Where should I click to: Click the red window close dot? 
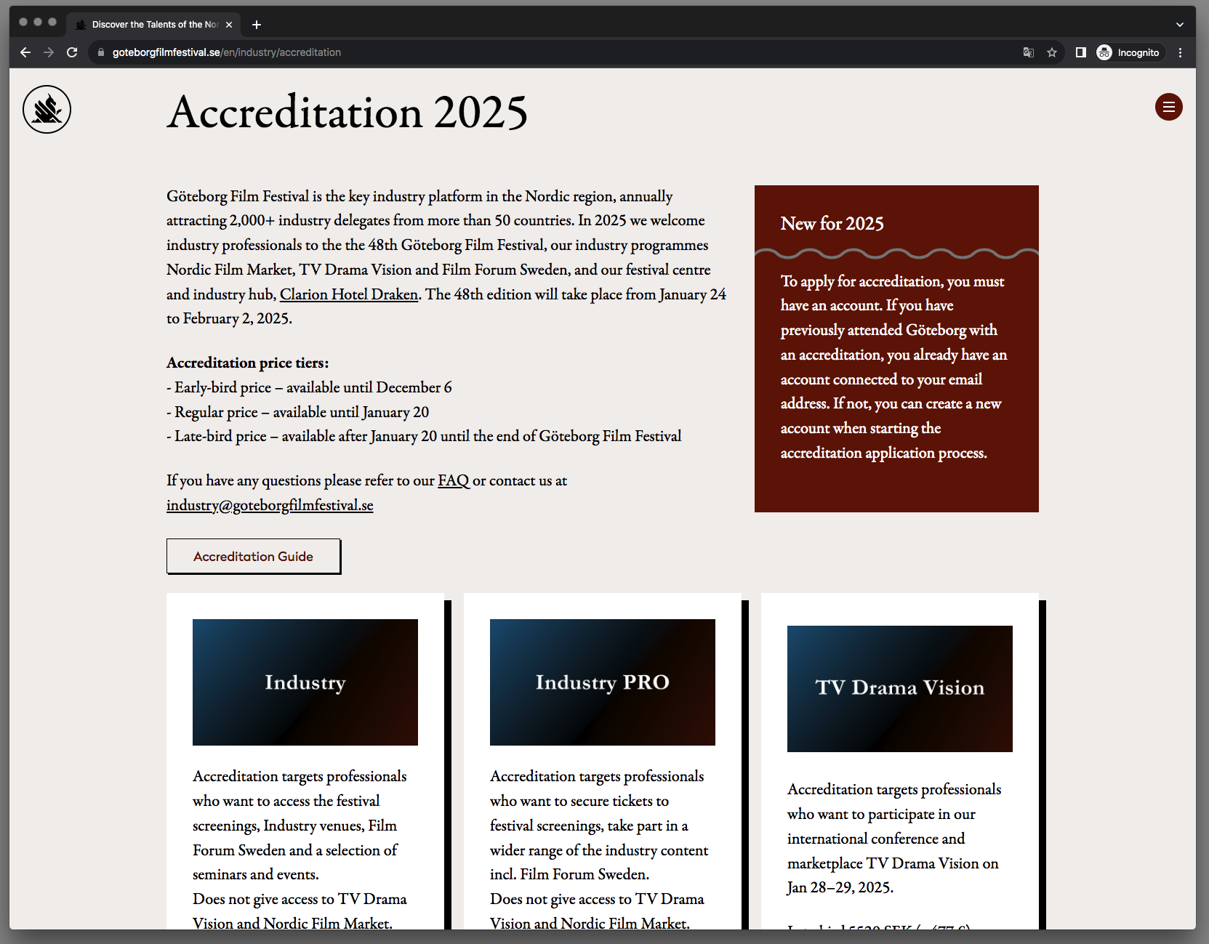[x=23, y=22]
